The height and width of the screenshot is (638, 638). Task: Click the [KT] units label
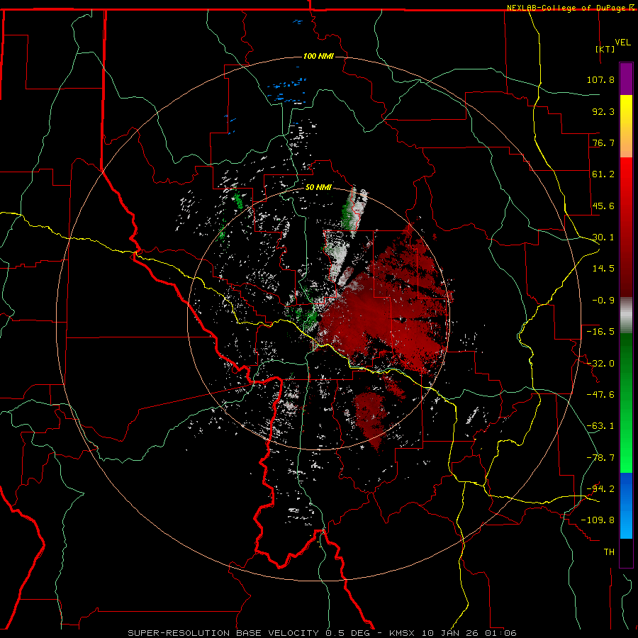(x=605, y=49)
